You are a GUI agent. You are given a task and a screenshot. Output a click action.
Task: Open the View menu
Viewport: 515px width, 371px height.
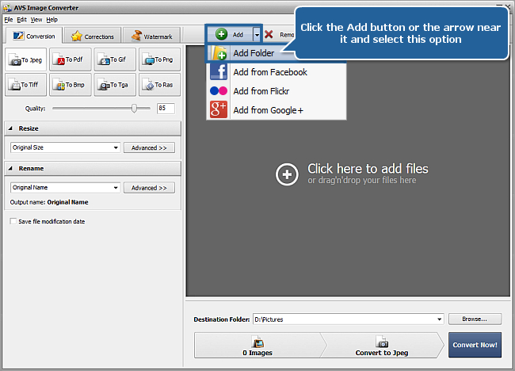point(36,19)
